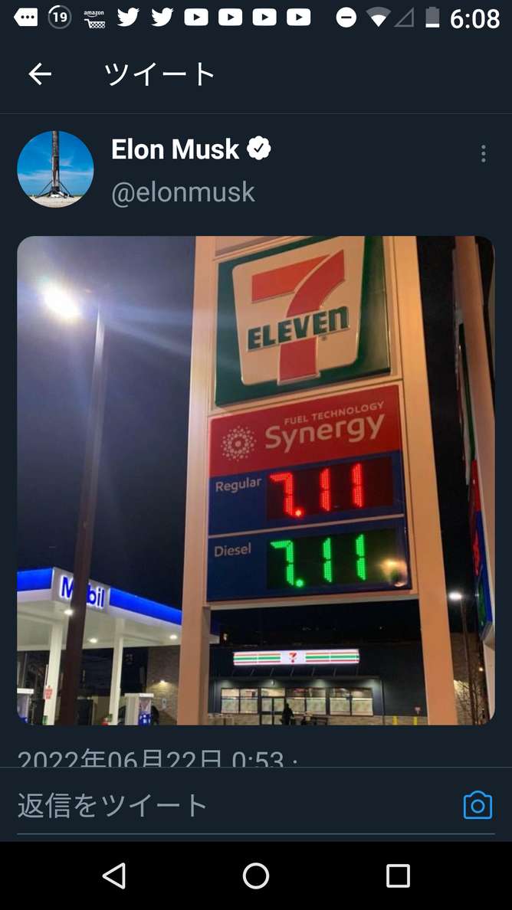The image size is (512, 910).
Task: Tap the first Twitter bird notification icon
Action: tap(128, 18)
